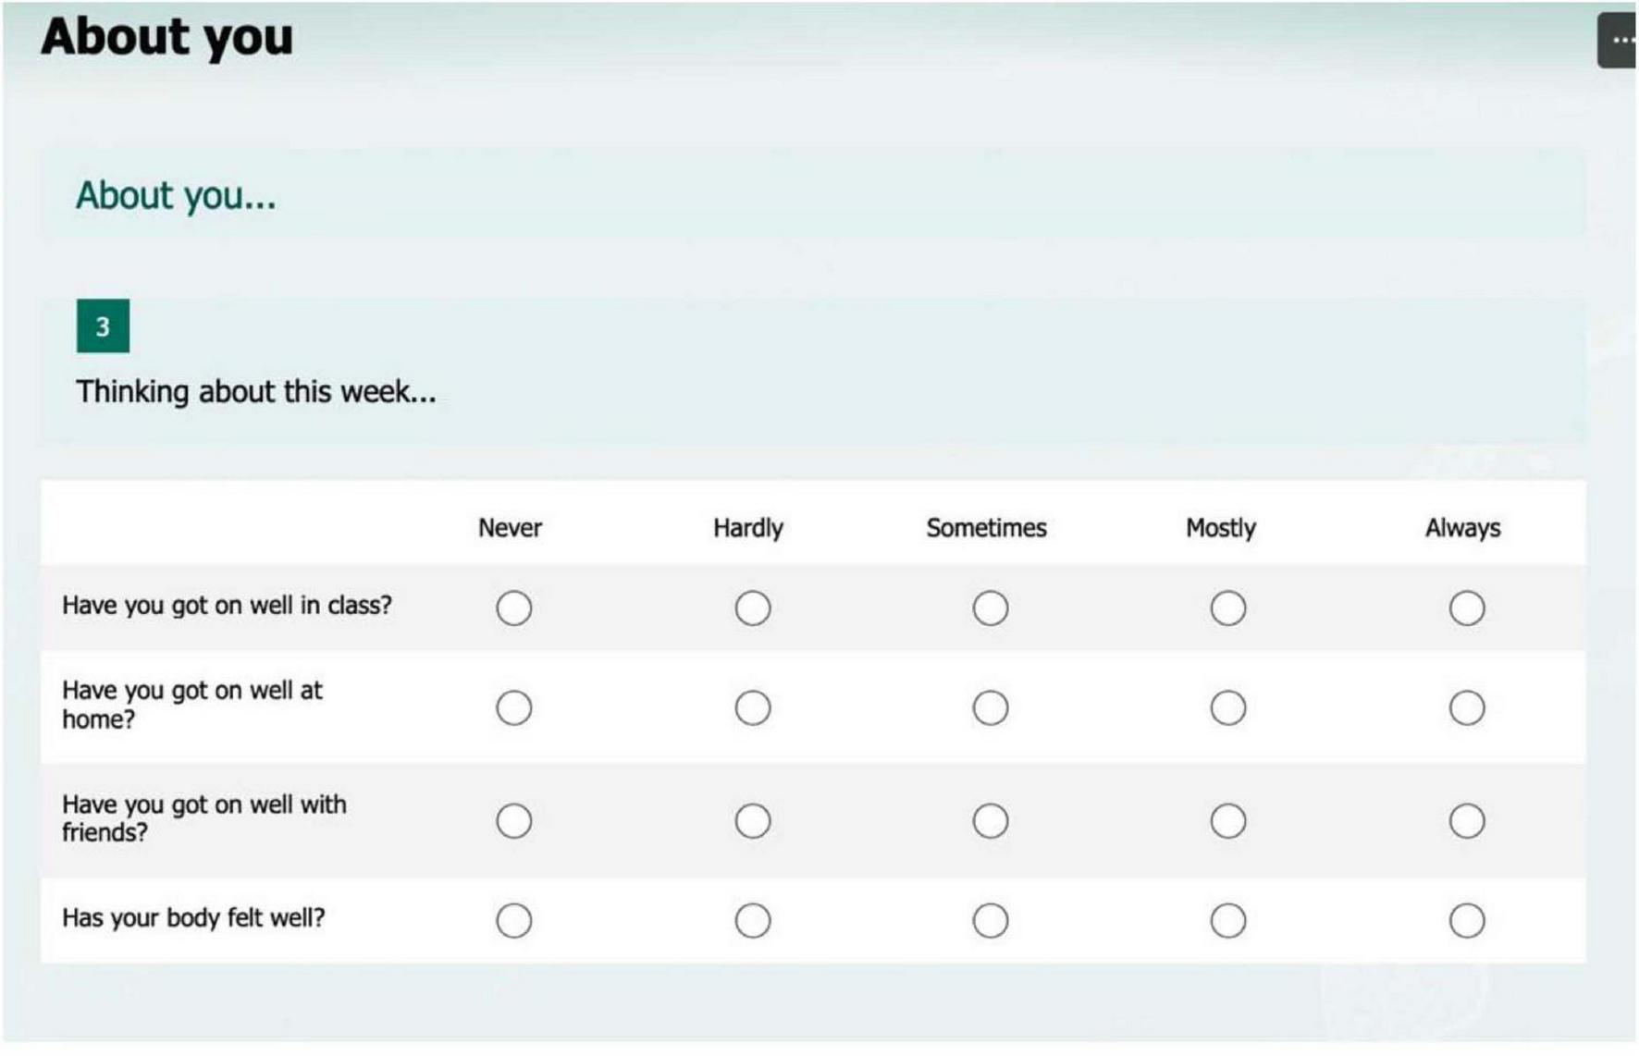Select Always for getting on well with friends
1639x1056 pixels.
coord(1466,819)
